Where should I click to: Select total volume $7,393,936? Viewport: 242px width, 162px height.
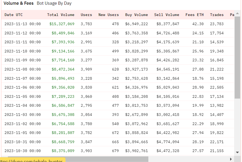tap(63, 42)
